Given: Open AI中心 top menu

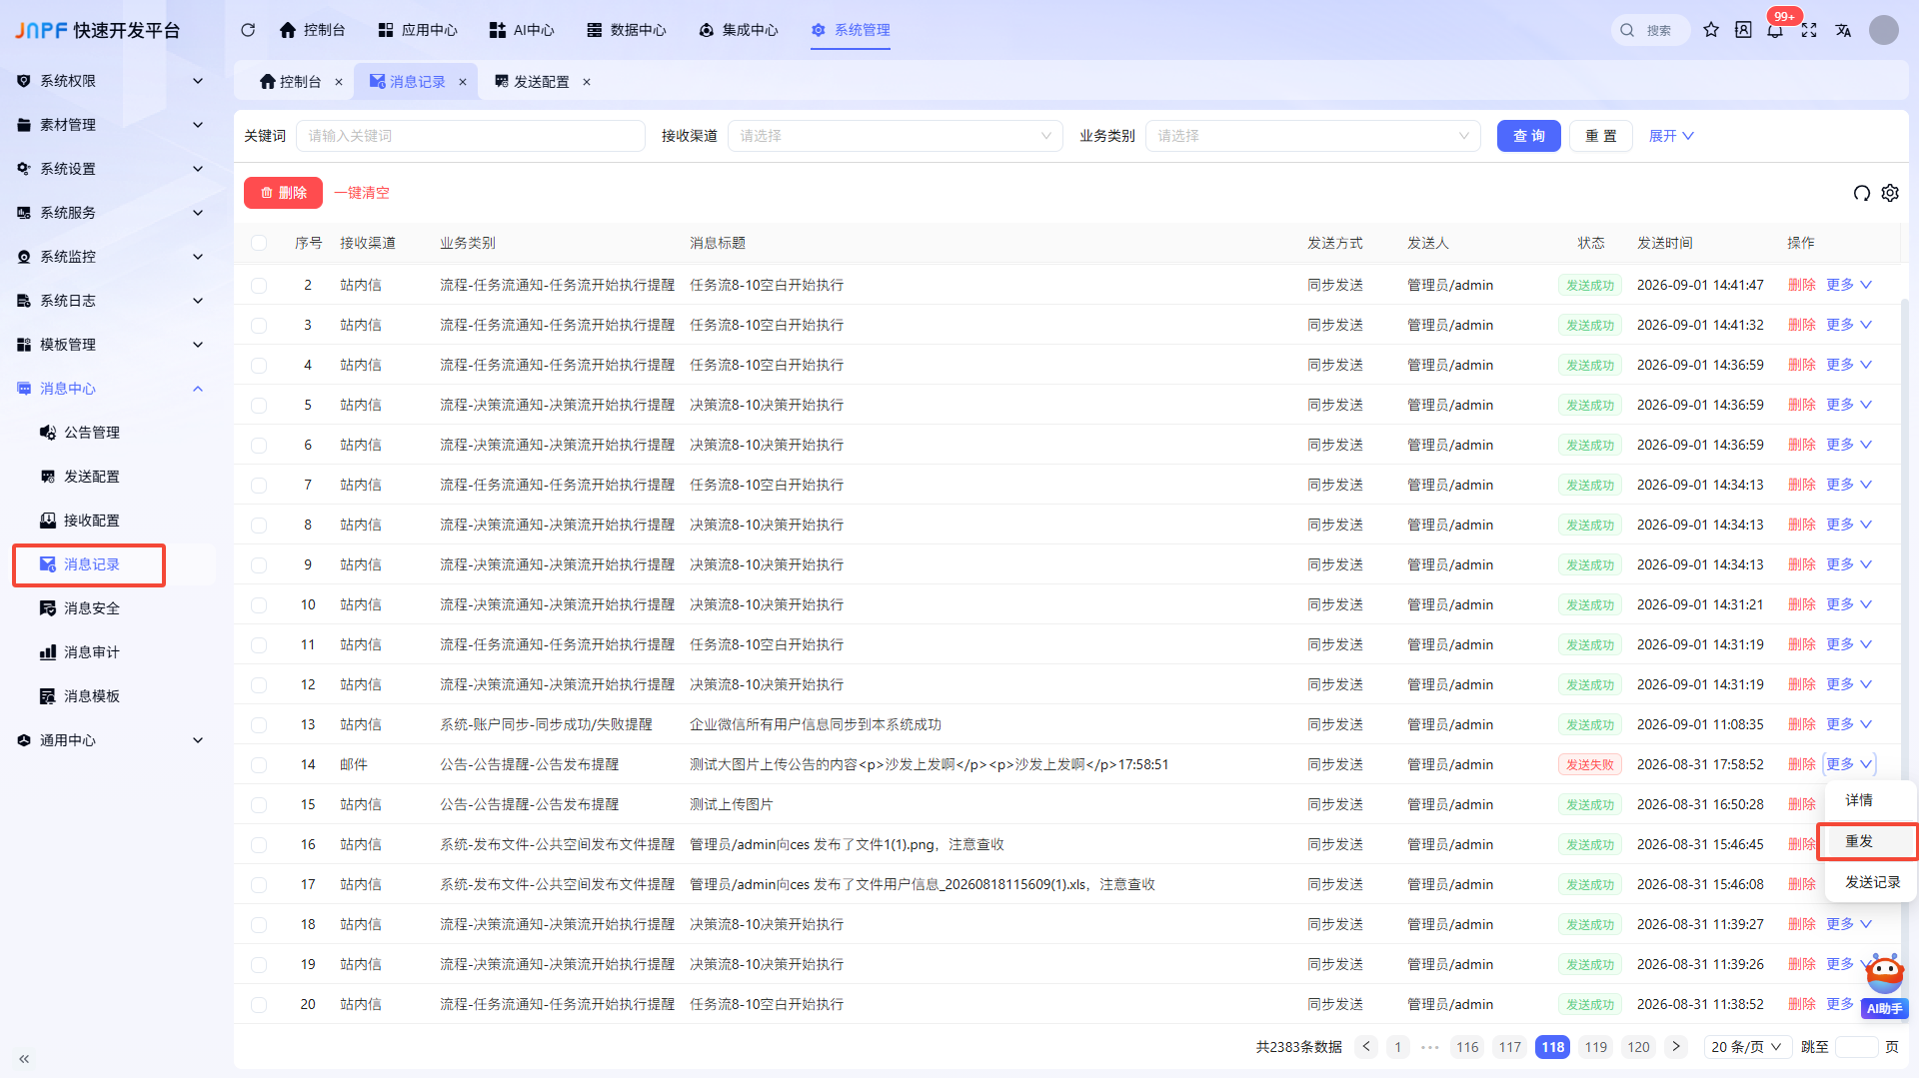Looking at the screenshot, I should [x=522, y=30].
